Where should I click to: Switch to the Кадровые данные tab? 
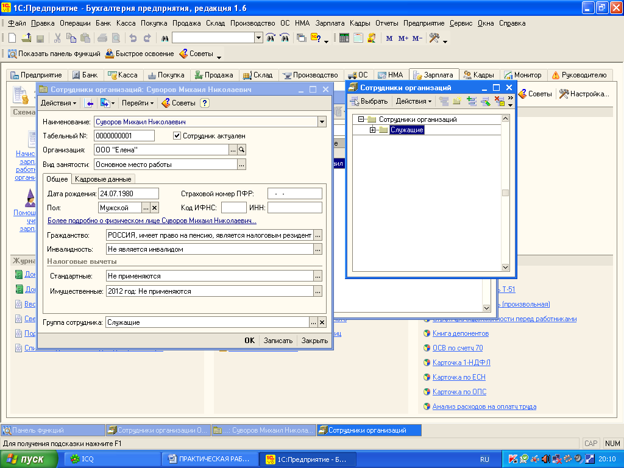pyautogui.click(x=103, y=179)
